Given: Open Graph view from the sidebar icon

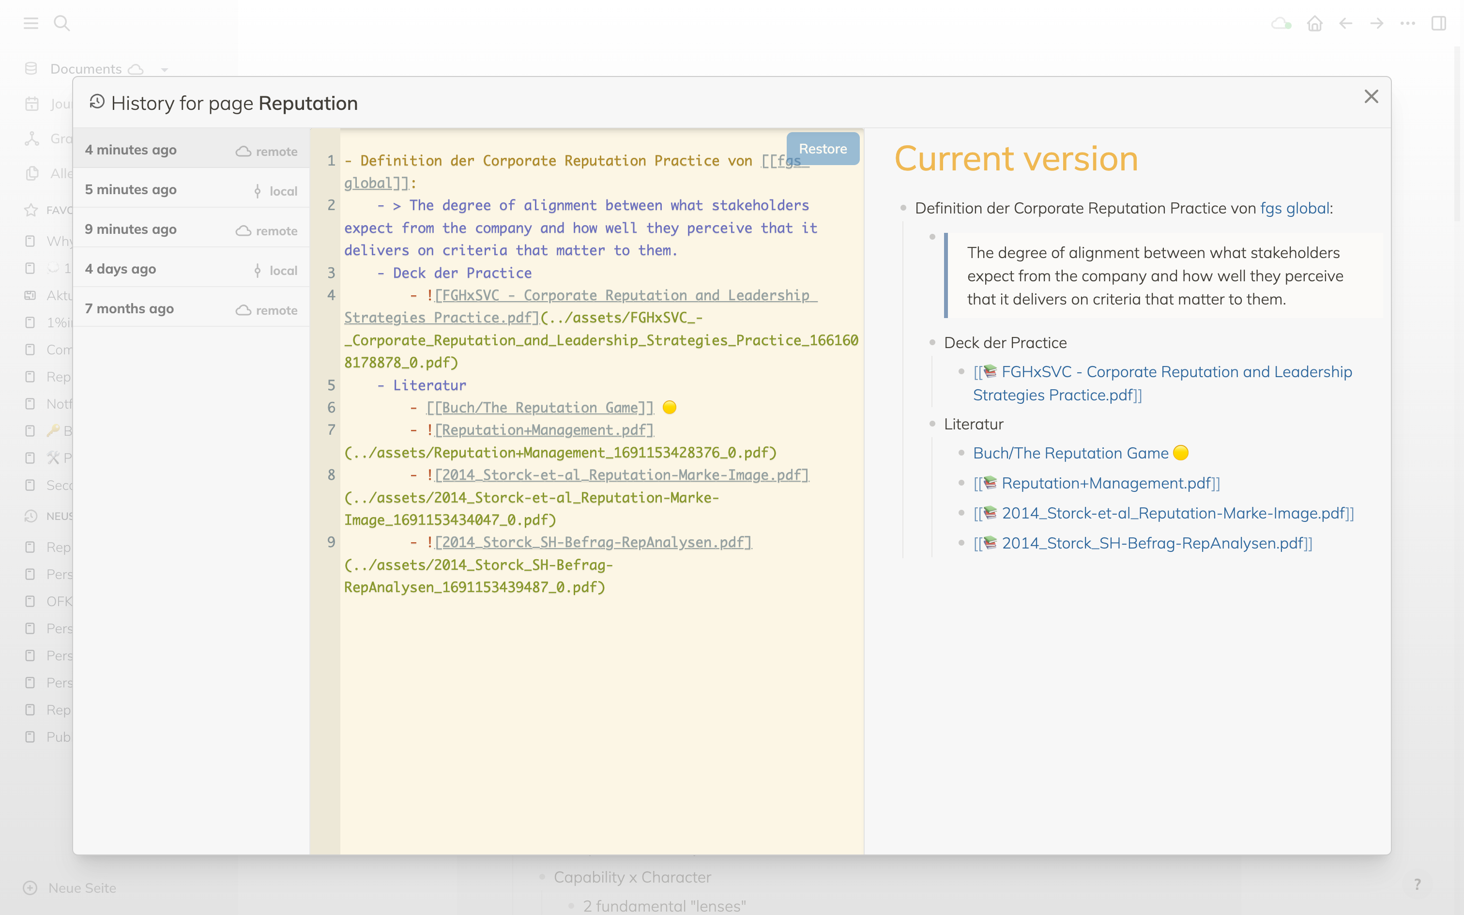Looking at the screenshot, I should point(32,138).
